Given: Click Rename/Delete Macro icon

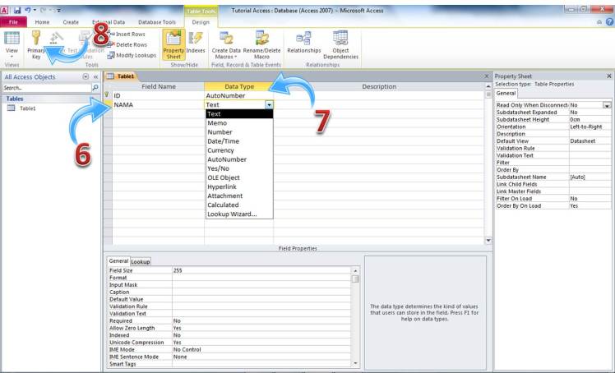Looking at the screenshot, I should point(262,43).
